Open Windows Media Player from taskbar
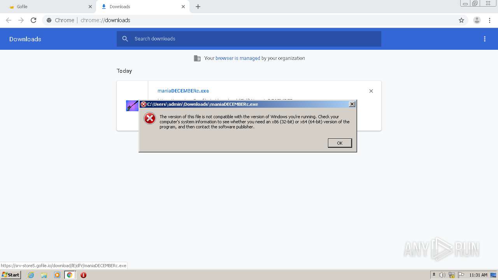 point(57,275)
